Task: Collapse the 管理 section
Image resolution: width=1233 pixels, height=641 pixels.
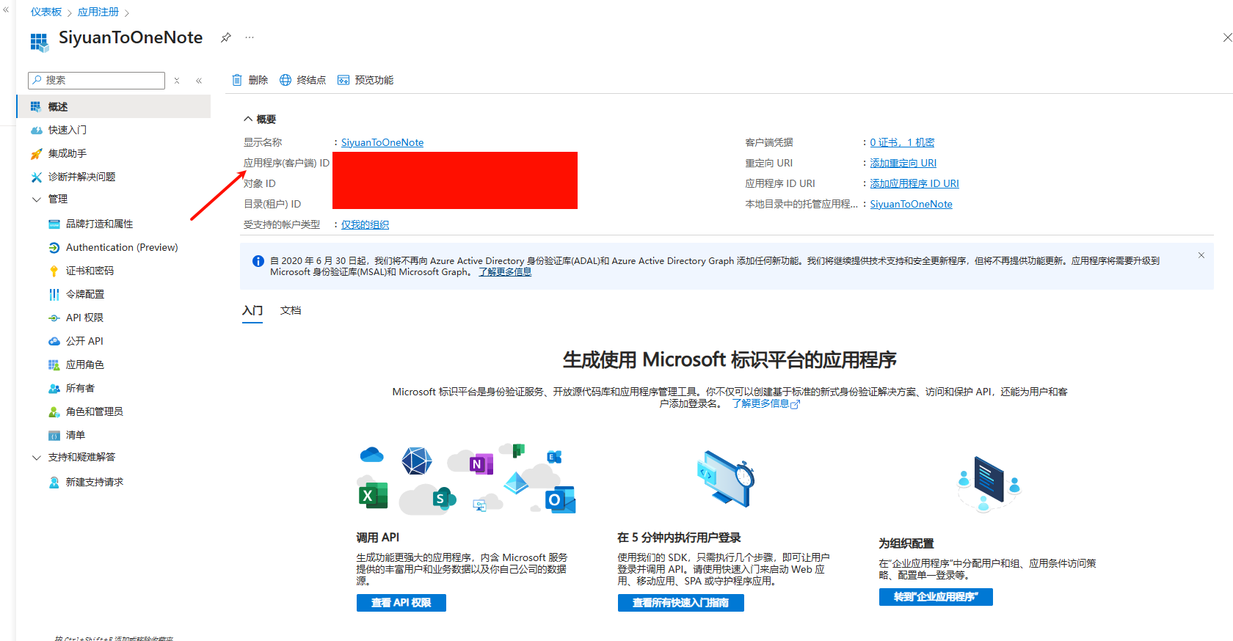Action: (36, 199)
